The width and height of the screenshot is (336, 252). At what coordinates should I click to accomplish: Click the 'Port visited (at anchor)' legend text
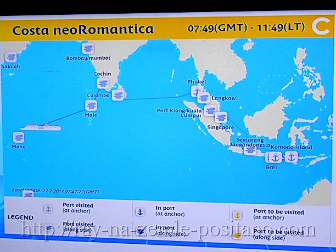(78, 208)
